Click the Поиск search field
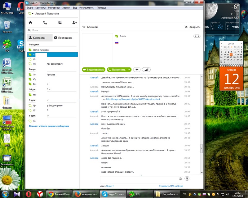Screen dimensions: 248x198 point(52,30)
